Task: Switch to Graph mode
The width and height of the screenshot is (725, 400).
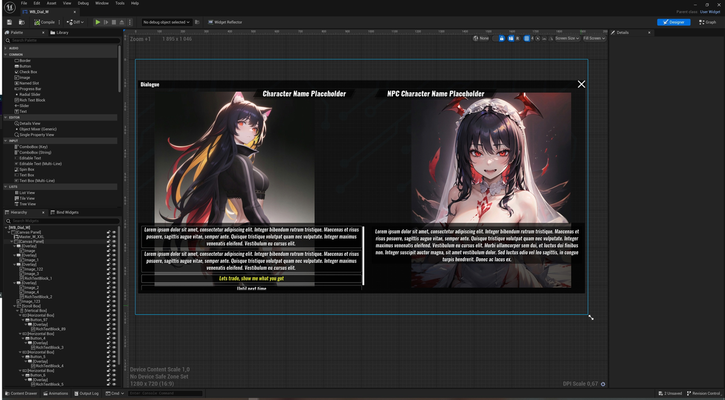Action: (707, 22)
